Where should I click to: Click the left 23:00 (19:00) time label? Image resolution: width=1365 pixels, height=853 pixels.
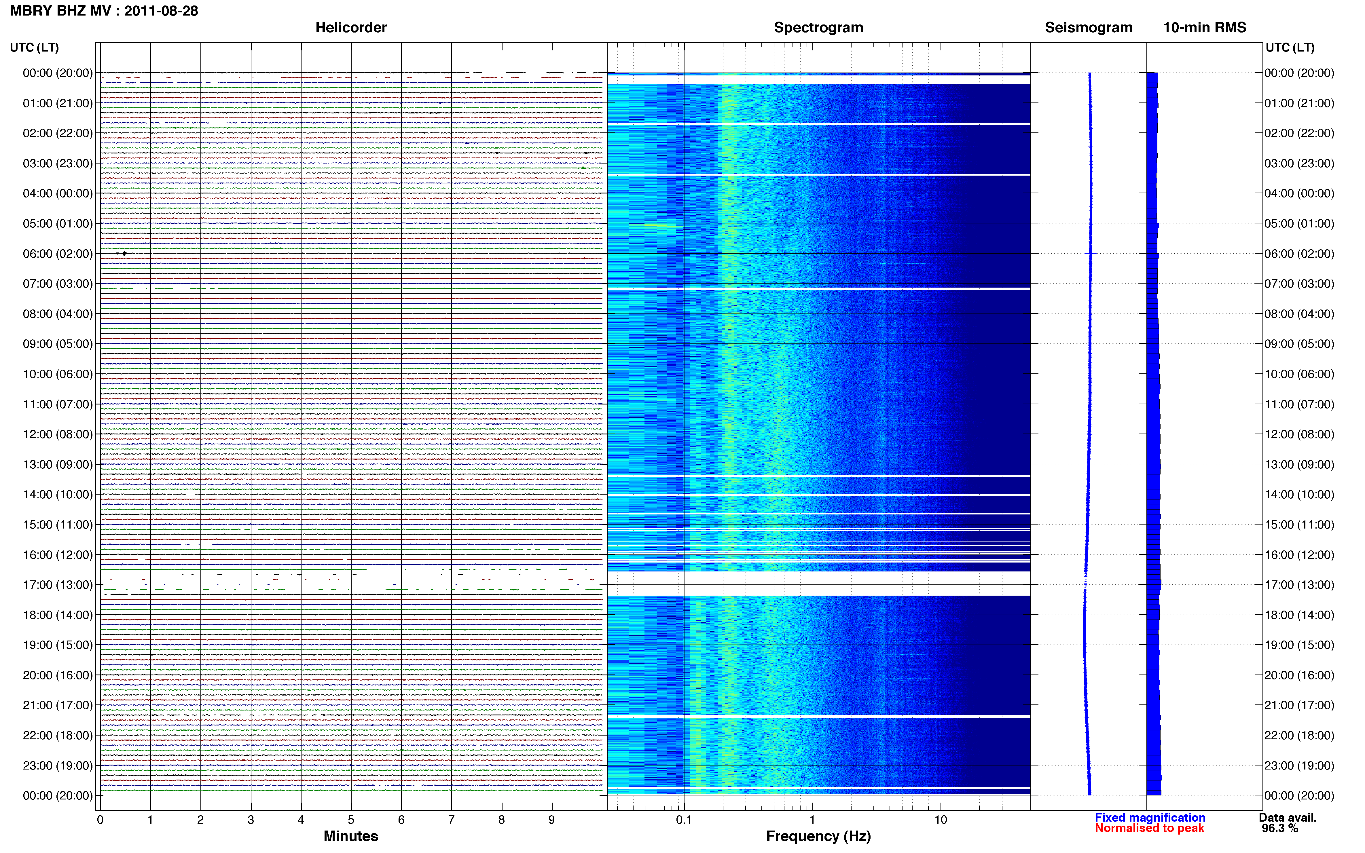[x=58, y=765]
